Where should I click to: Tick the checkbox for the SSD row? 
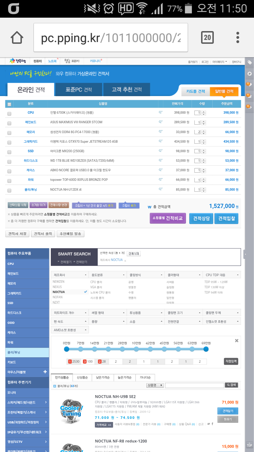tap(9, 151)
